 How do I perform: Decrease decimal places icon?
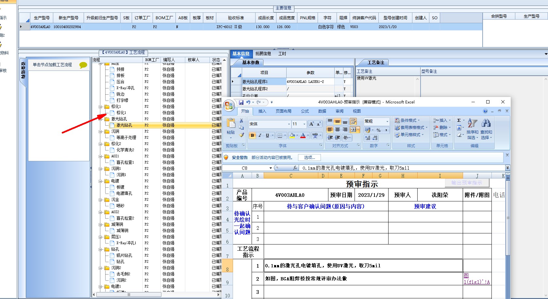tap(375, 138)
